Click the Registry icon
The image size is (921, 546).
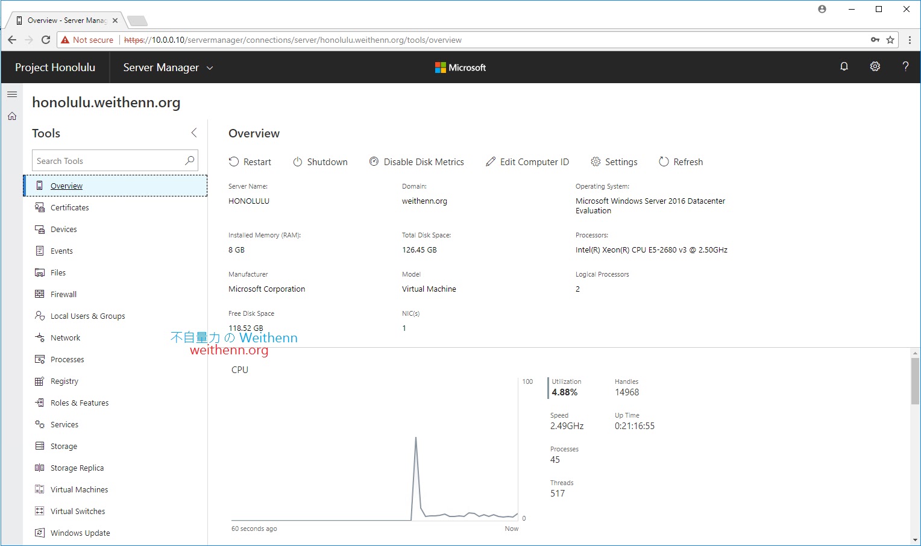(x=40, y=381)
